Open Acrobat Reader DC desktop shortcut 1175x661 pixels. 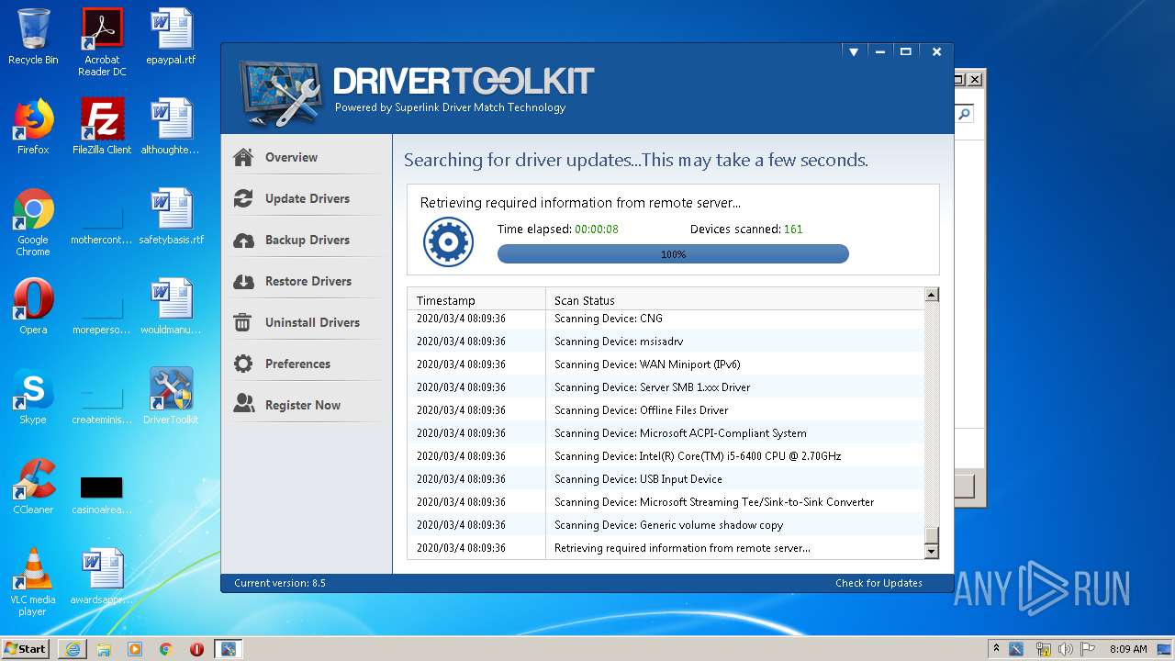pyautogui.click(x=102, y=41)
